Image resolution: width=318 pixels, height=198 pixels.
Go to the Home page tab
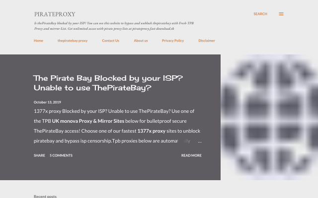(x=38, y=41)
